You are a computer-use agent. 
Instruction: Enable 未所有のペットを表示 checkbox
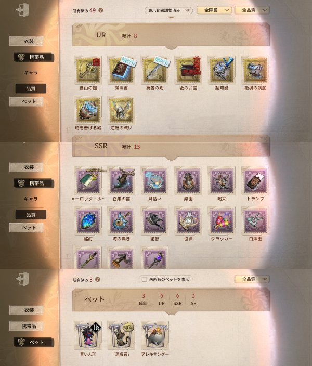click(x=145, y=279)
